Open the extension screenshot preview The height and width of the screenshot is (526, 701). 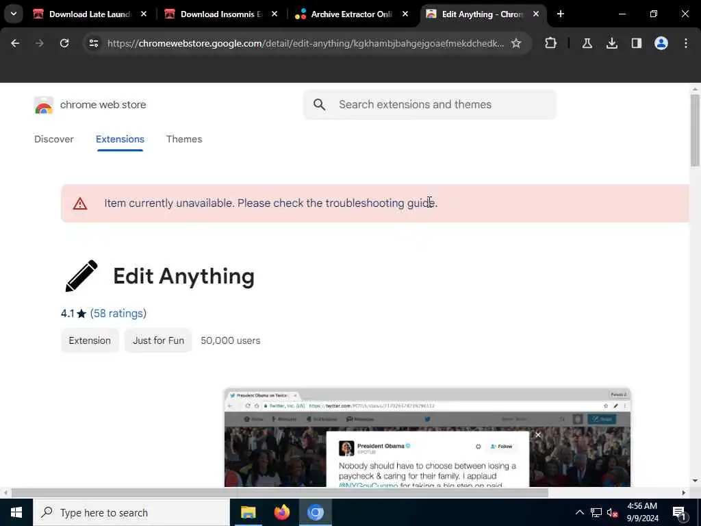click(427, 438)
